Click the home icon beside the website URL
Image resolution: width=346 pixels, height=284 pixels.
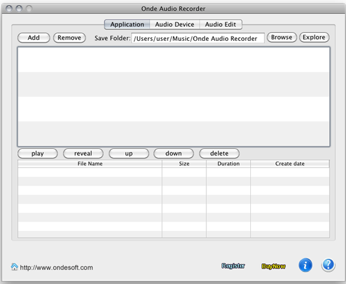tap(14, 267)
